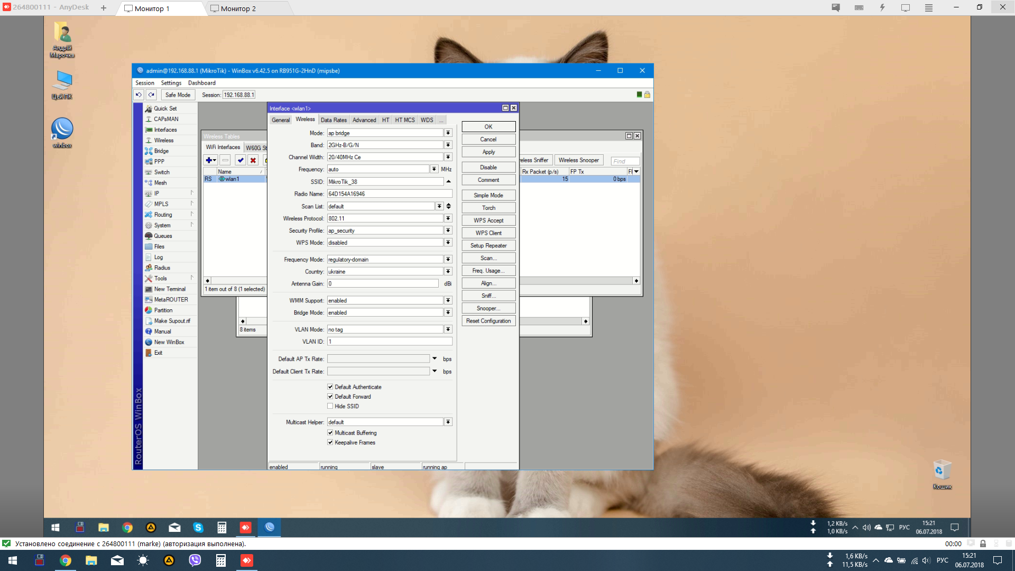This screenshot has width=1015, height=571.
Task: Click Chrome icon in the Windows taskbar
Action: pyautogui.click(x=65, y=560)
